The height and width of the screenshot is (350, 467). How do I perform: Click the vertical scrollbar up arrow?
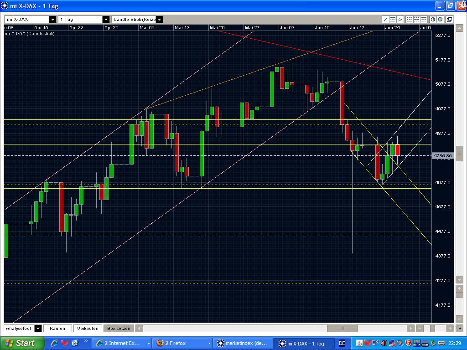[x=459, y=28]
